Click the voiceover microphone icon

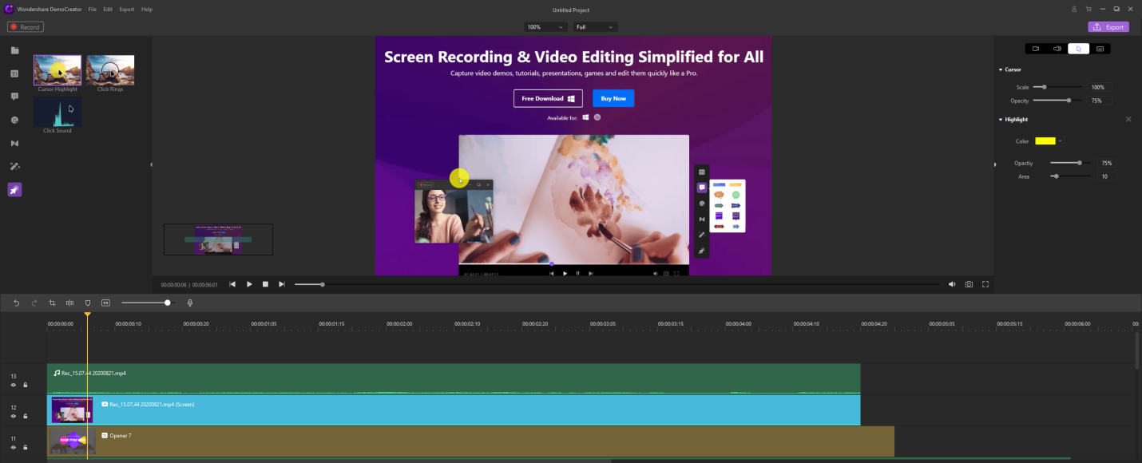tap(190, 303)
